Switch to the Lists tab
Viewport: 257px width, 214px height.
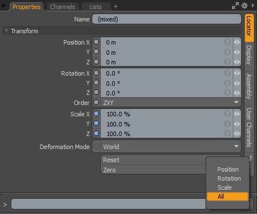96,7
